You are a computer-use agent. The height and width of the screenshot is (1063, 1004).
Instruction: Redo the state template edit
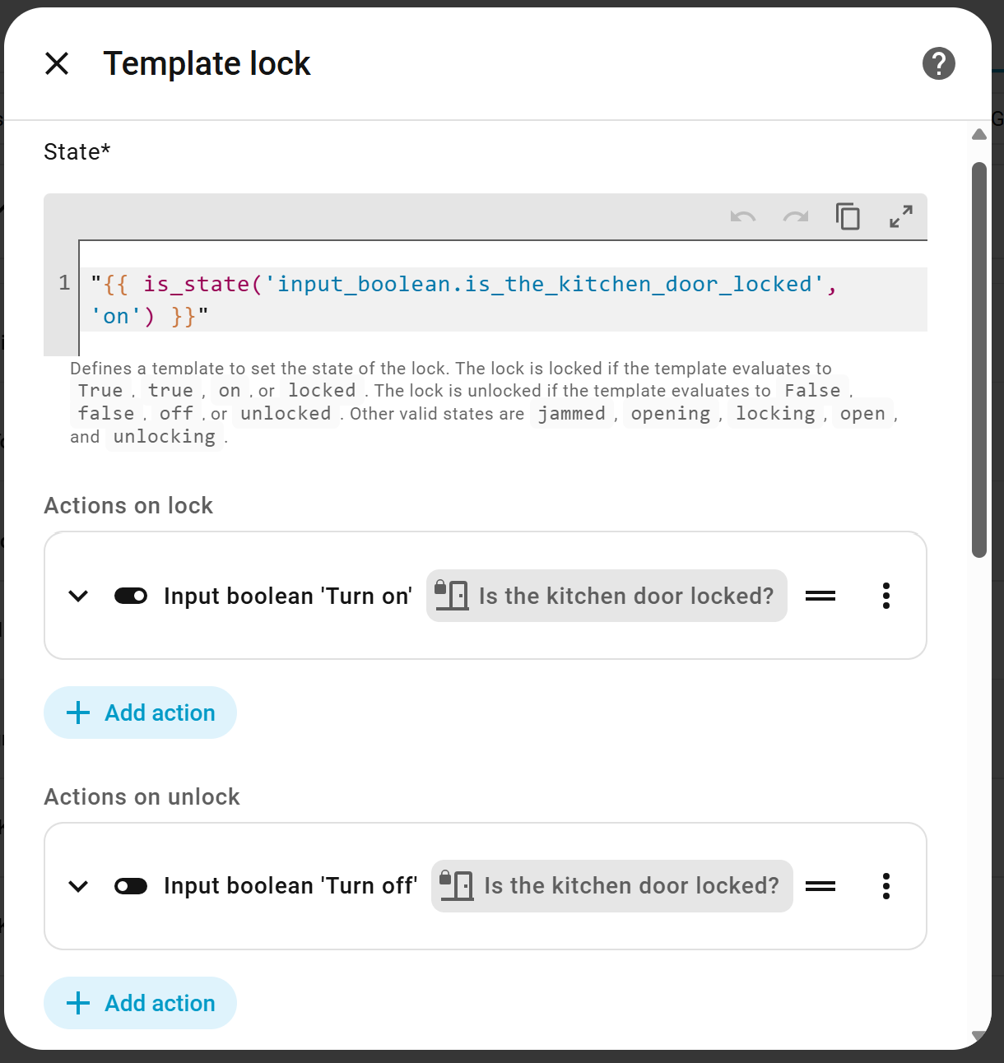tap(795, 217)
